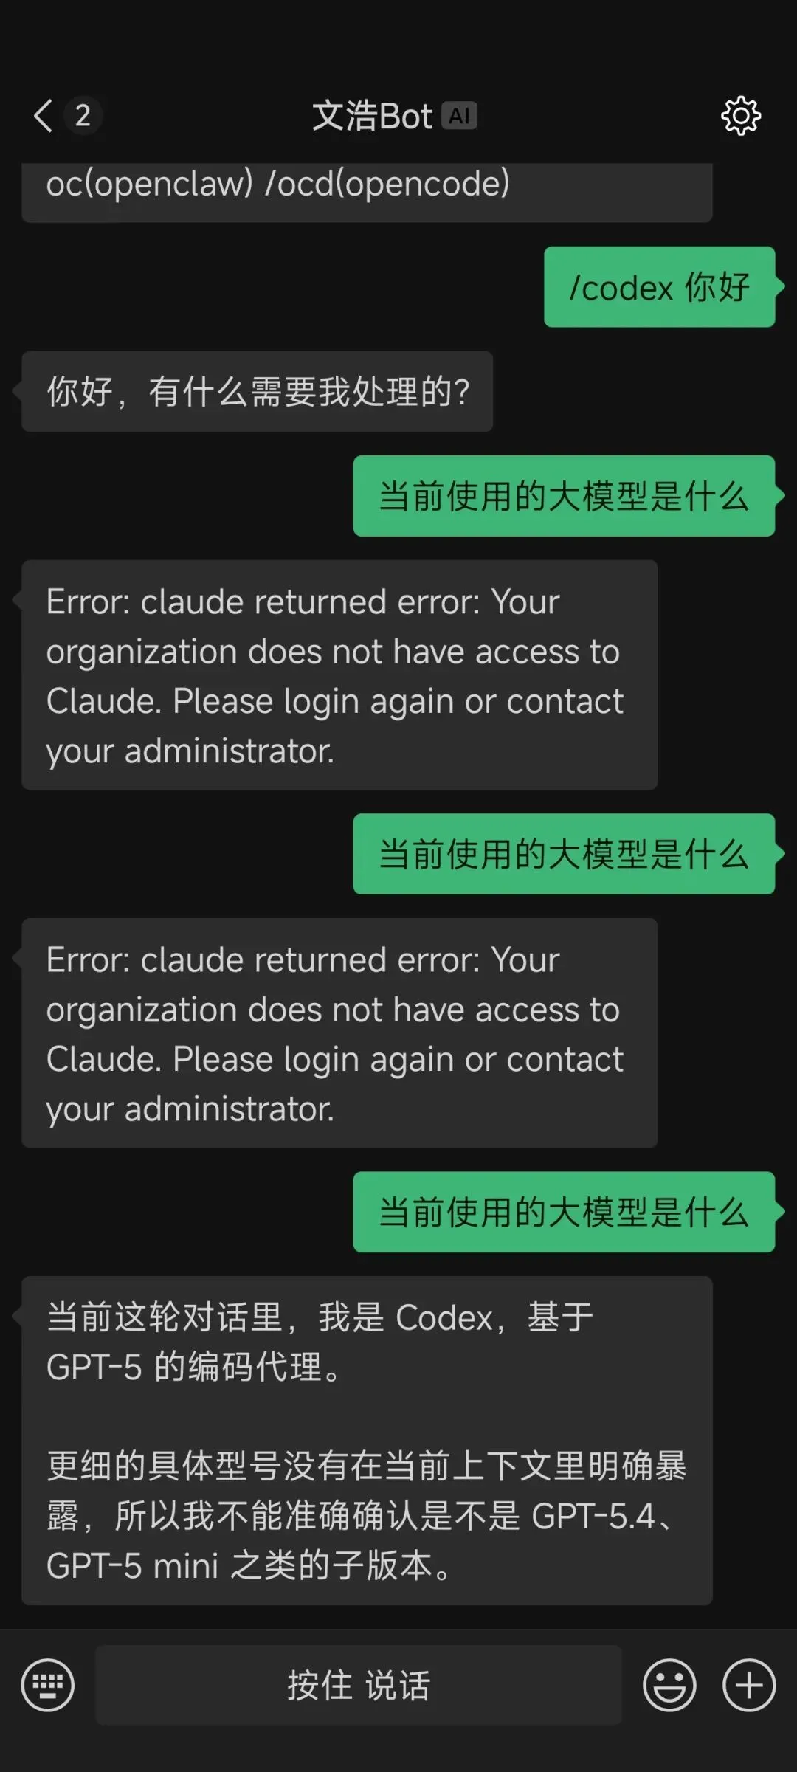Screen dimensions: 797x1772
Task: Tap the second Claude error message
Action: 339,1033
